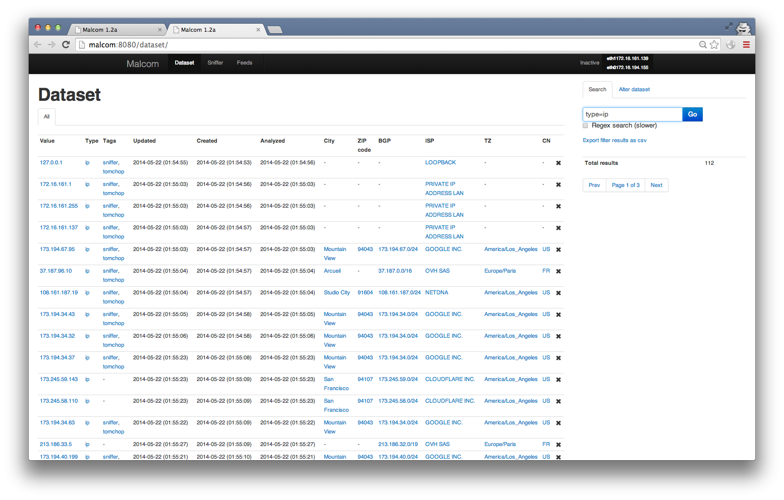Image resolution: width=784 pixels, height=500 pixels.
Task: Remove the 213.186.33.5 dataset row
Action: pyautogui.click(x=558, y=445)
